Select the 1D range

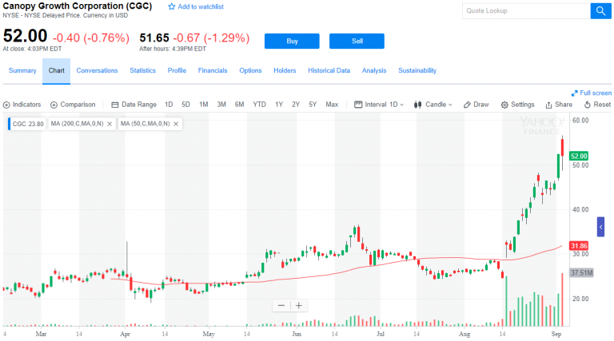(169, 105)
